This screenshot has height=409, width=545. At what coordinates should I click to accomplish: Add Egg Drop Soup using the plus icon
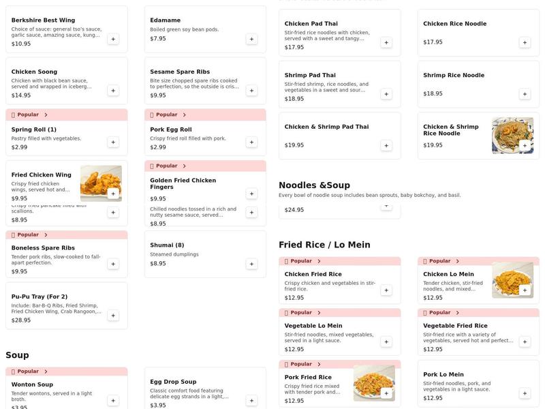251,399
